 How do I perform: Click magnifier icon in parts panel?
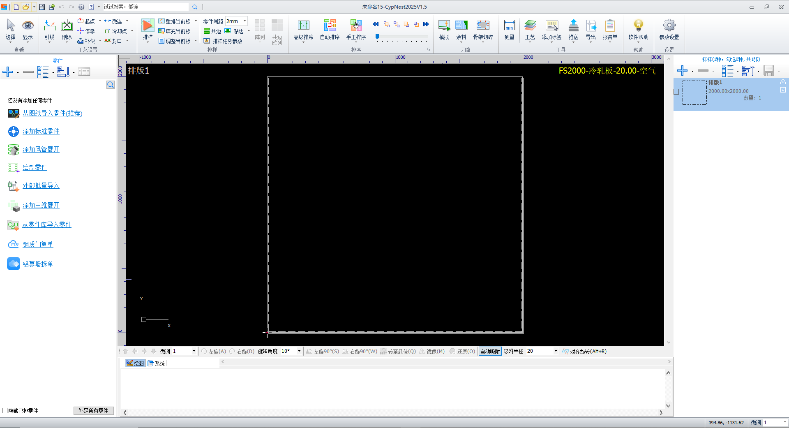tap(110, 85)
